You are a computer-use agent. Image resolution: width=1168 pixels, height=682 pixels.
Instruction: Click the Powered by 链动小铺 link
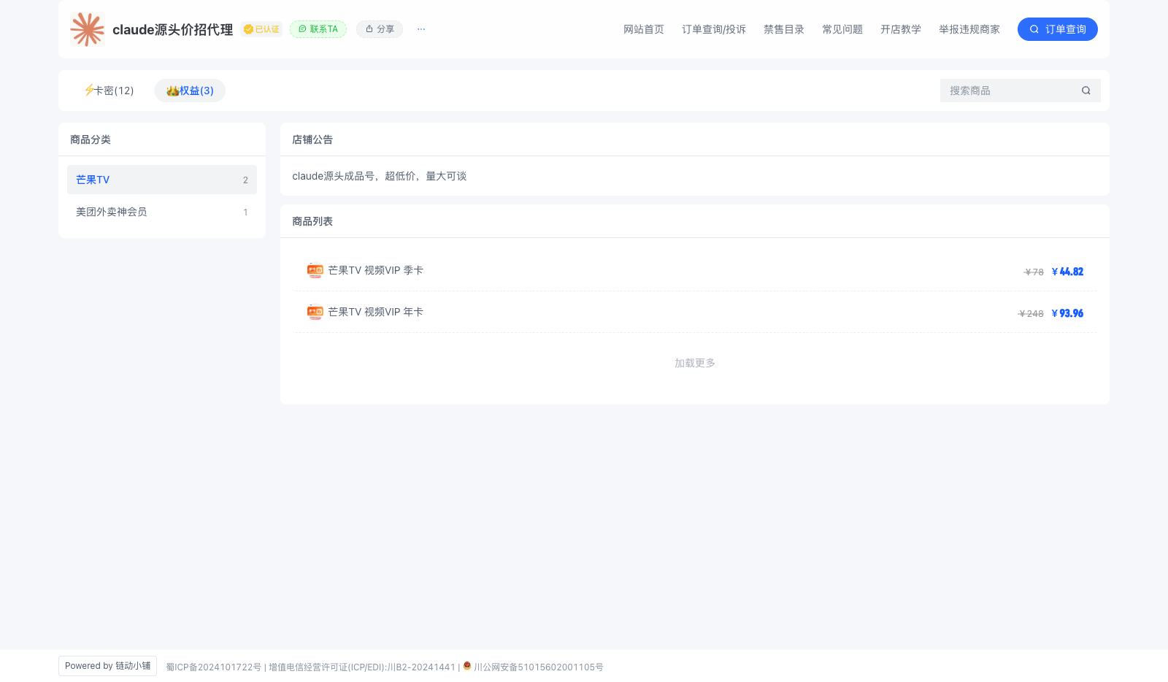(108, 666)
